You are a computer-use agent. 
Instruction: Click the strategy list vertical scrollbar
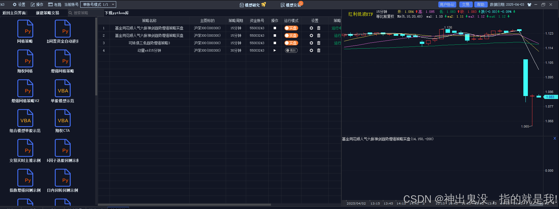(96, 57)
